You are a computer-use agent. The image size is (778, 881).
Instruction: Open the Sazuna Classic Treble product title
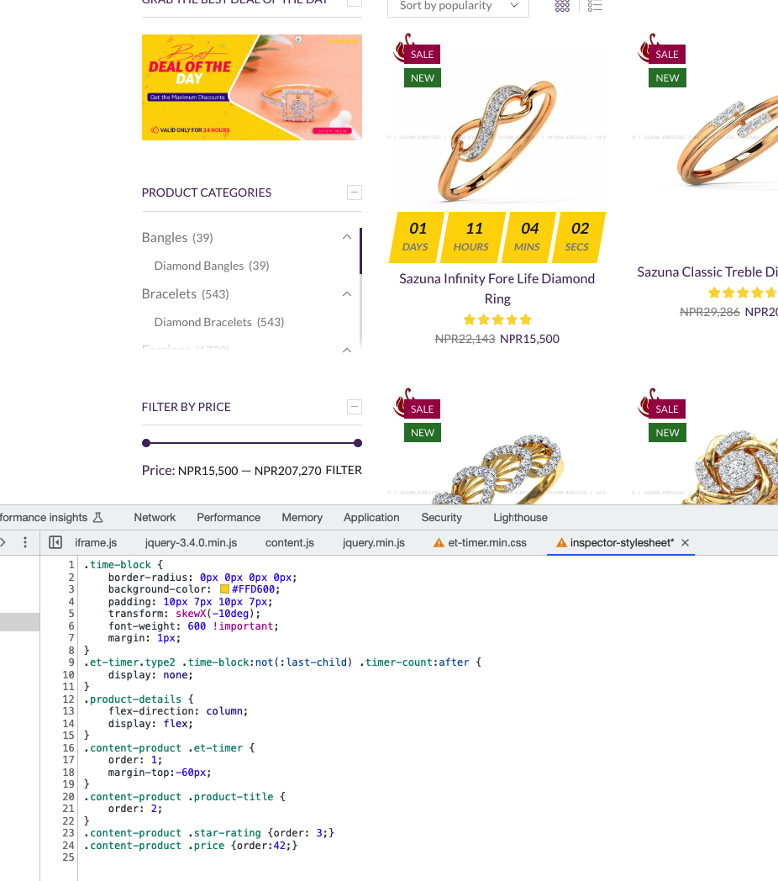[x=707, y=272]
